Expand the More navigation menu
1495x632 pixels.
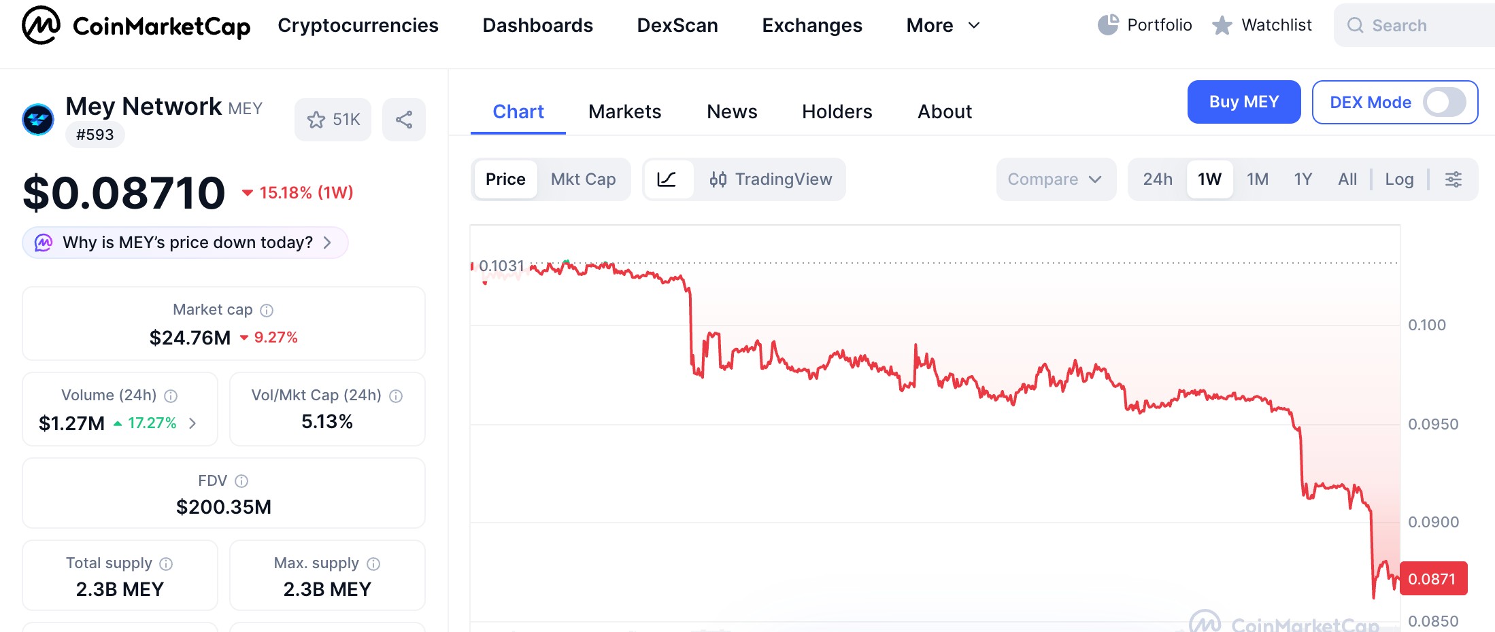click(943, 26)
